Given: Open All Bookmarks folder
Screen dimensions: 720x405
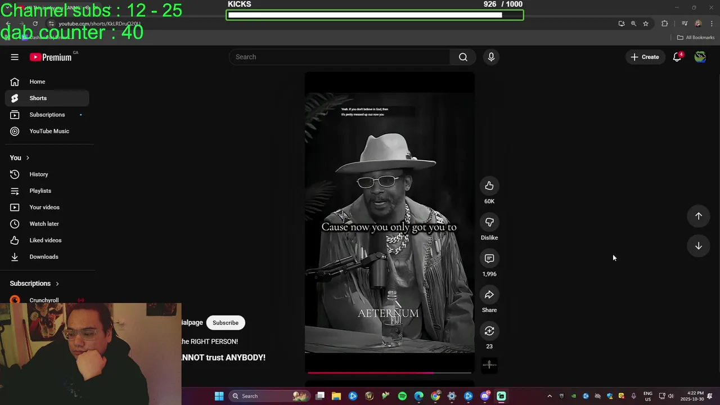Looking at the screenshot, I should tap(696, 38).
